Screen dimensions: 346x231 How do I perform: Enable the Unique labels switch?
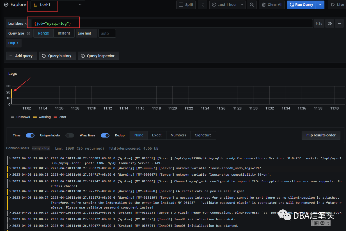point(70,135)
